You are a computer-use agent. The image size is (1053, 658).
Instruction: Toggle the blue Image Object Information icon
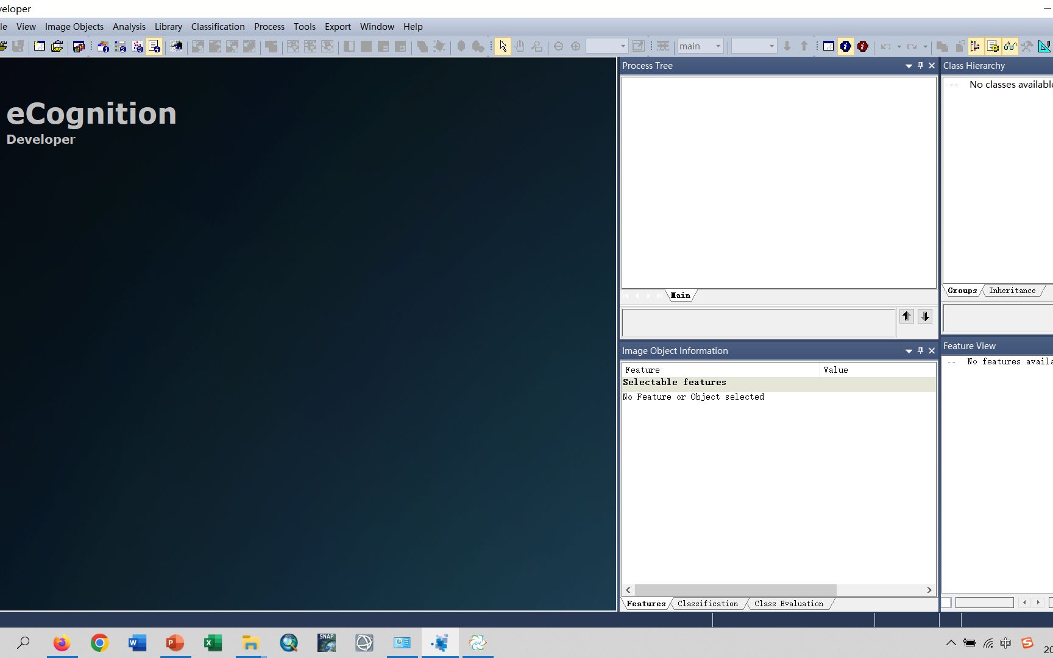tap(845, 46)
